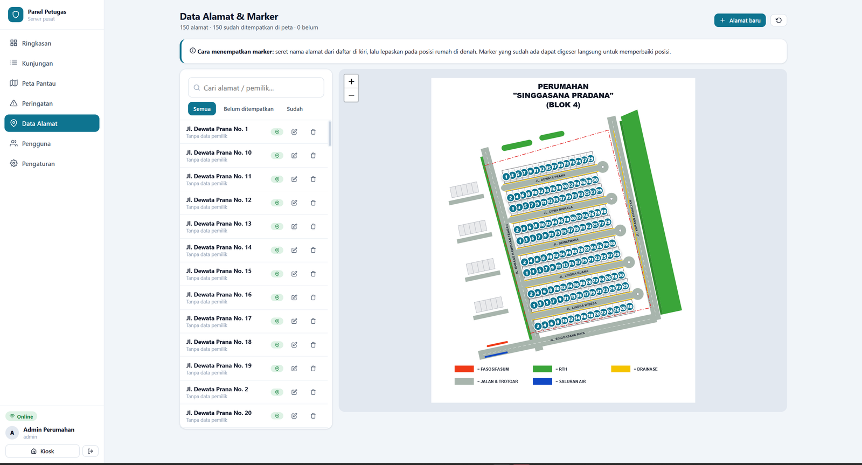862x465 pixels.
Task: Click the Panel Petugas shield logo
Action: (x=16, y=15)
